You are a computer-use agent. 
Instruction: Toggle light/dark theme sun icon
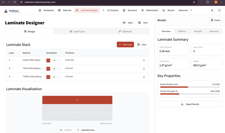tap(212, 10)
